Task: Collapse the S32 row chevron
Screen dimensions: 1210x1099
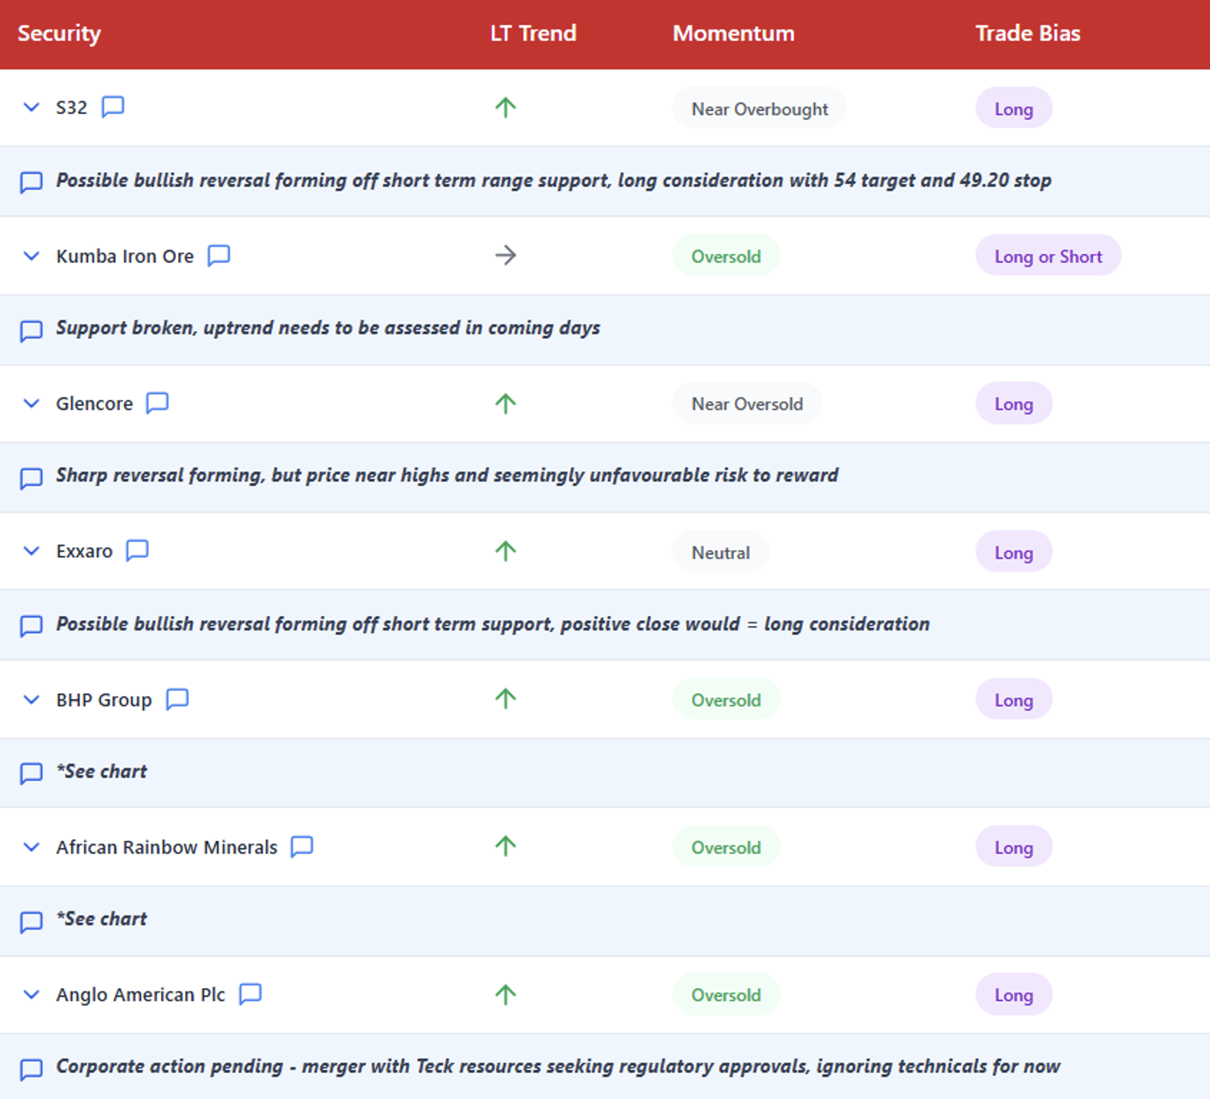Action: coord(31,107)
